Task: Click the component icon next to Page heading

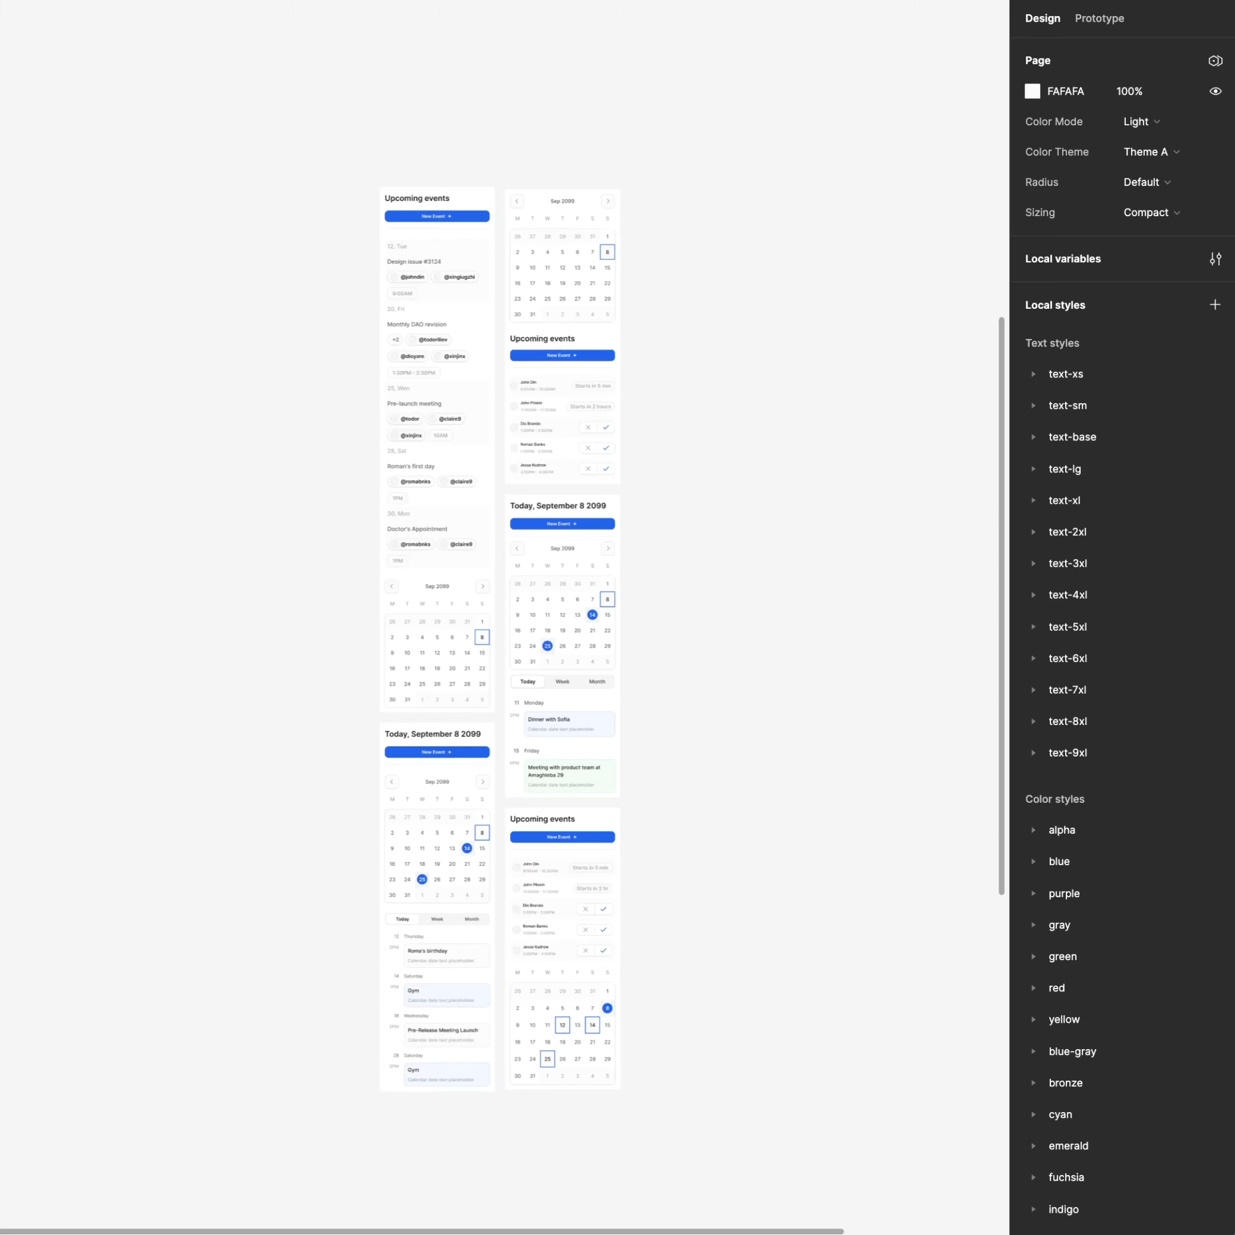Action: coord(1215,61)
